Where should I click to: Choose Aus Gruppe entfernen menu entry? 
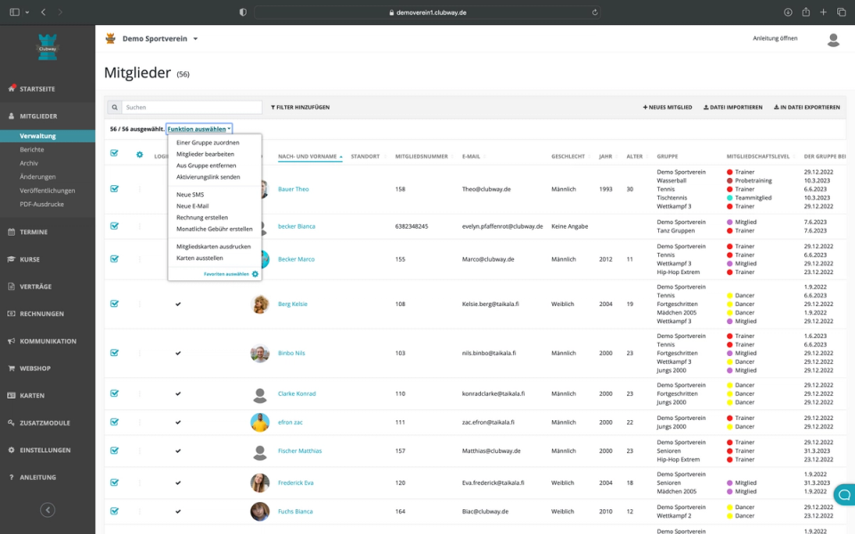206,166
